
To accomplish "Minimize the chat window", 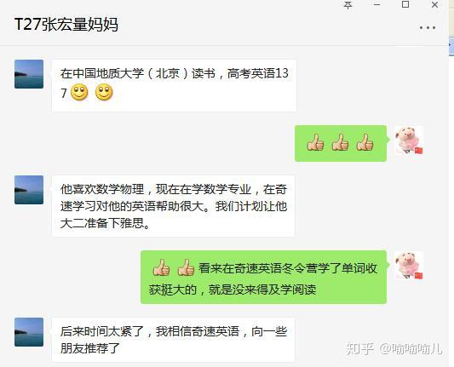I will 376,5.
